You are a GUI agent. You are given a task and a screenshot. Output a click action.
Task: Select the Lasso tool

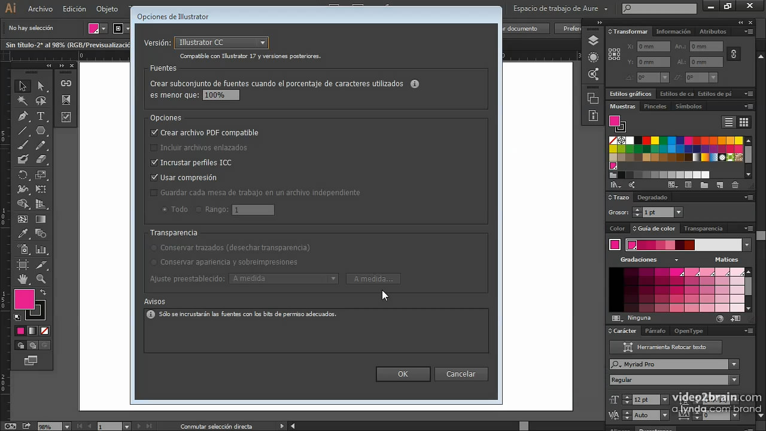coord(41,101)
